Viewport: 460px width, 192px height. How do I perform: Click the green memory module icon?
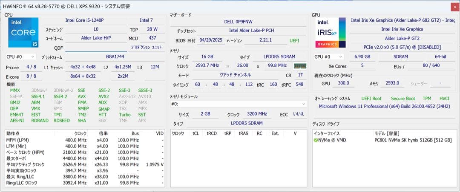click(300, 65)
